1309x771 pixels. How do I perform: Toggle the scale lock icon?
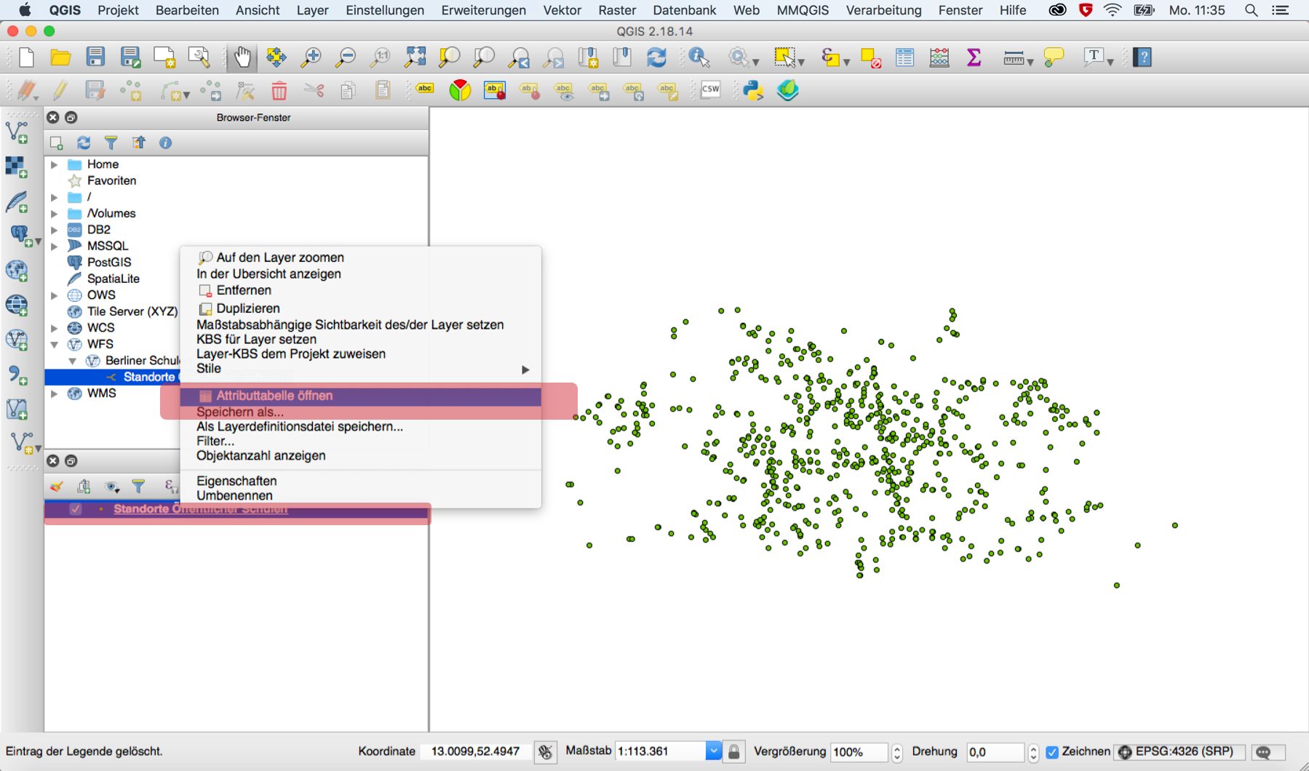click(x=734, y=751)
